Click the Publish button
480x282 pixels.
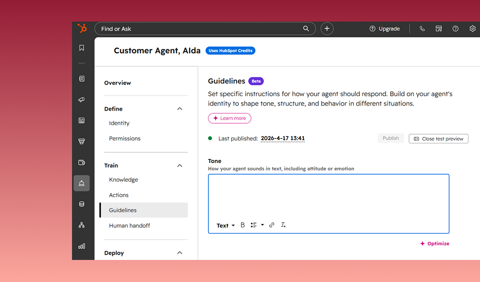click(x=391, y=138)
